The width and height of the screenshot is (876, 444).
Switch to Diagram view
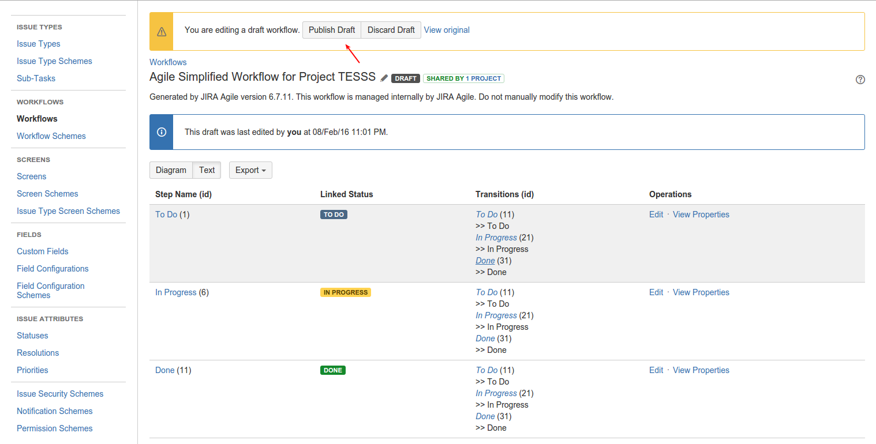point(171,170)
